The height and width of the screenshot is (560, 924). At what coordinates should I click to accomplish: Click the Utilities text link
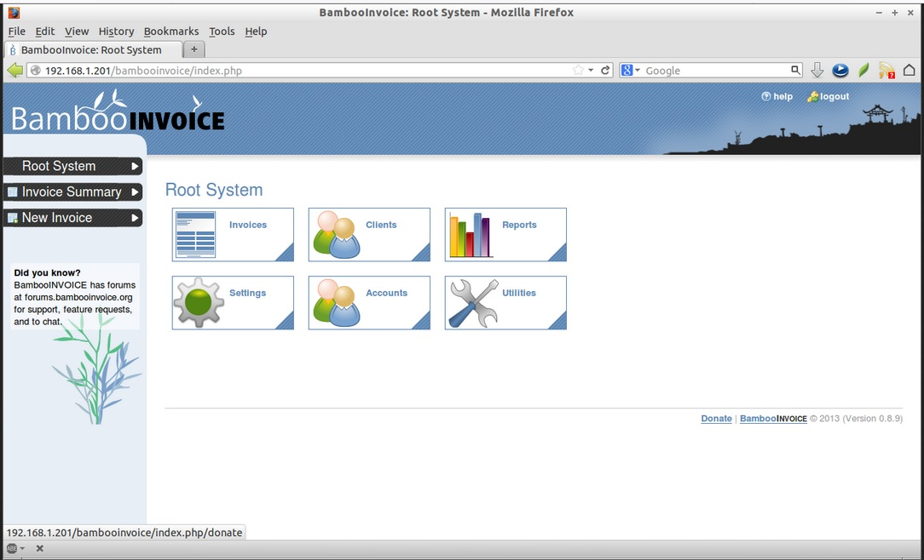(x=518, y=293)
